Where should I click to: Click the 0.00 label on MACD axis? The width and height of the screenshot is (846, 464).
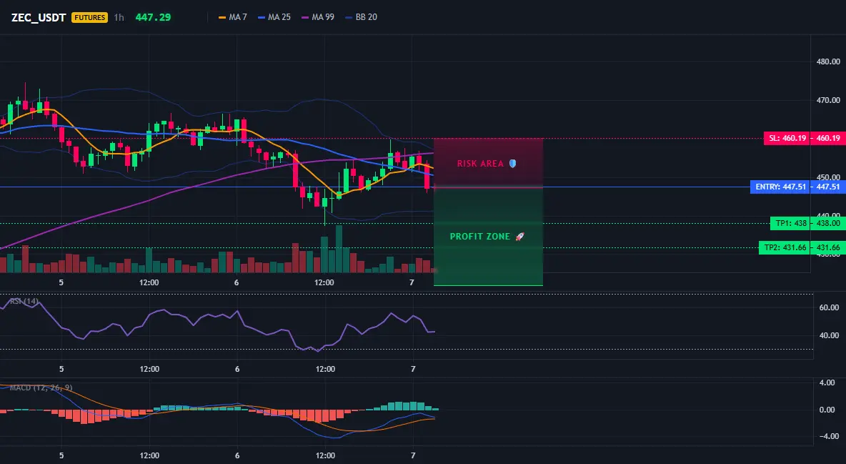pyautogui.click(x=827, y=410)
